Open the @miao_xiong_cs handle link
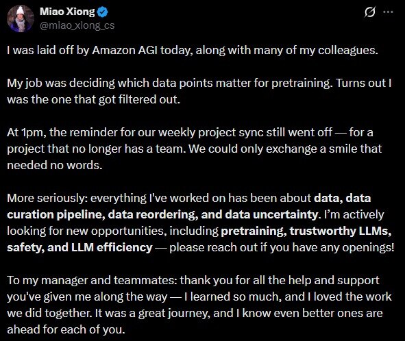 point(77,25)
